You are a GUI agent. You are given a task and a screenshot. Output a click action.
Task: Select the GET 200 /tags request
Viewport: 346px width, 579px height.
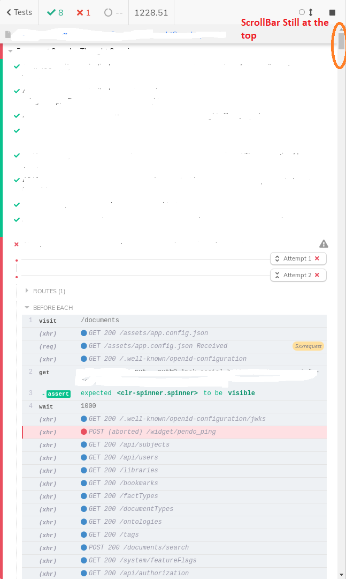174,535
